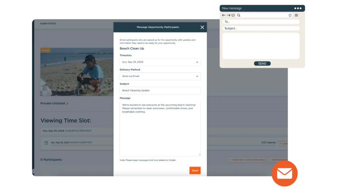Click the forward arrow in New message window
The width and height of the screenshot is (342, 192).
[x=228, y=15]
